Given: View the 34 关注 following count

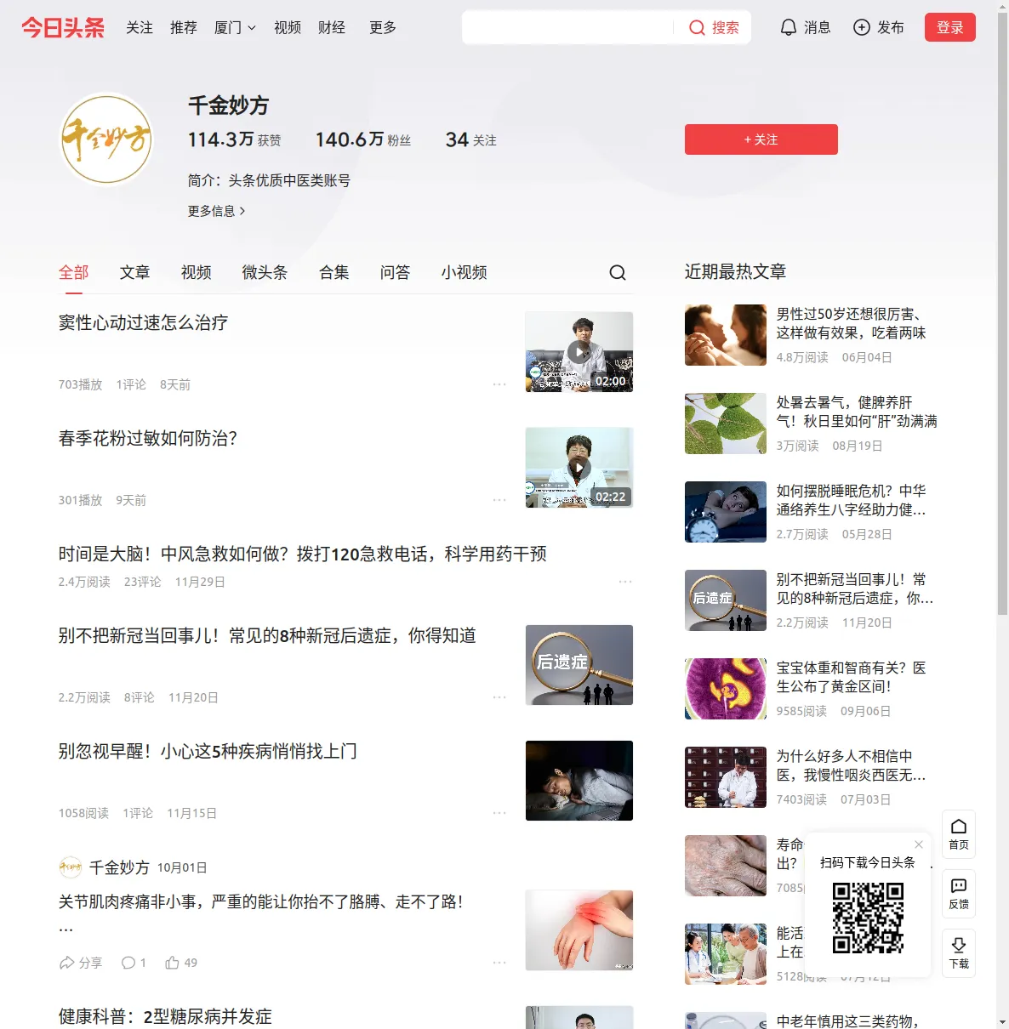Looking at the screenshot, I should click(471, 139).
